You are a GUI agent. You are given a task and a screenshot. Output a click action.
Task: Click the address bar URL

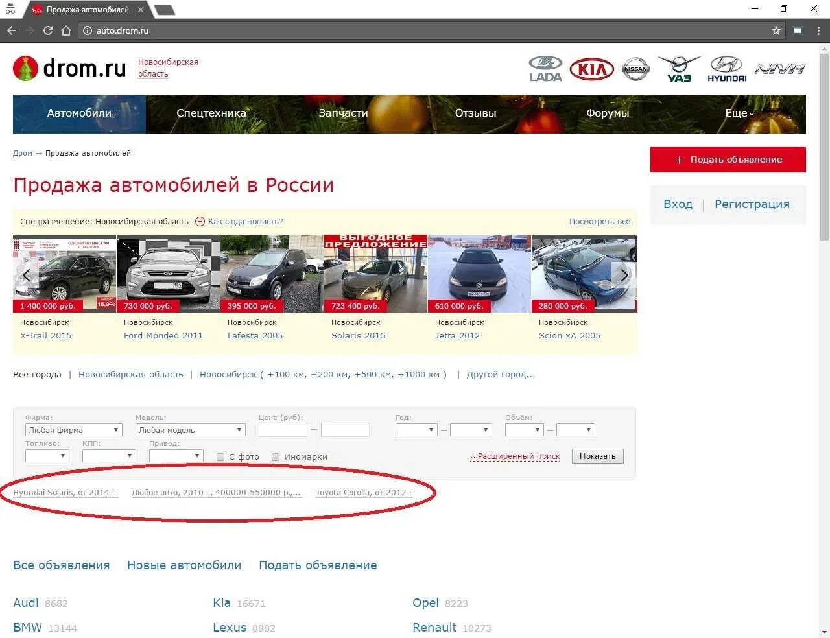click(x=123, y=30)
